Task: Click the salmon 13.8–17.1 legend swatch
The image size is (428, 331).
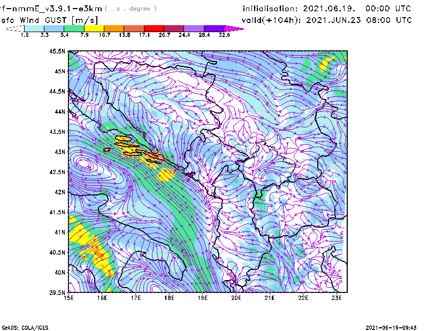Action: point(134,28)
